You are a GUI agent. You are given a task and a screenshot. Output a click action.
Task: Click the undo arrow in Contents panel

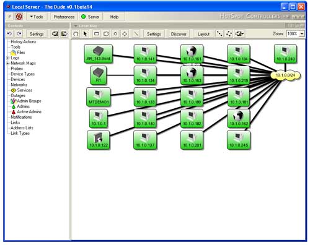pos(9,33)
